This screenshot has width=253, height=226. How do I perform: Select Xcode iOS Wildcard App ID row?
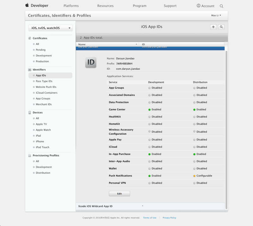coord(150,206)
